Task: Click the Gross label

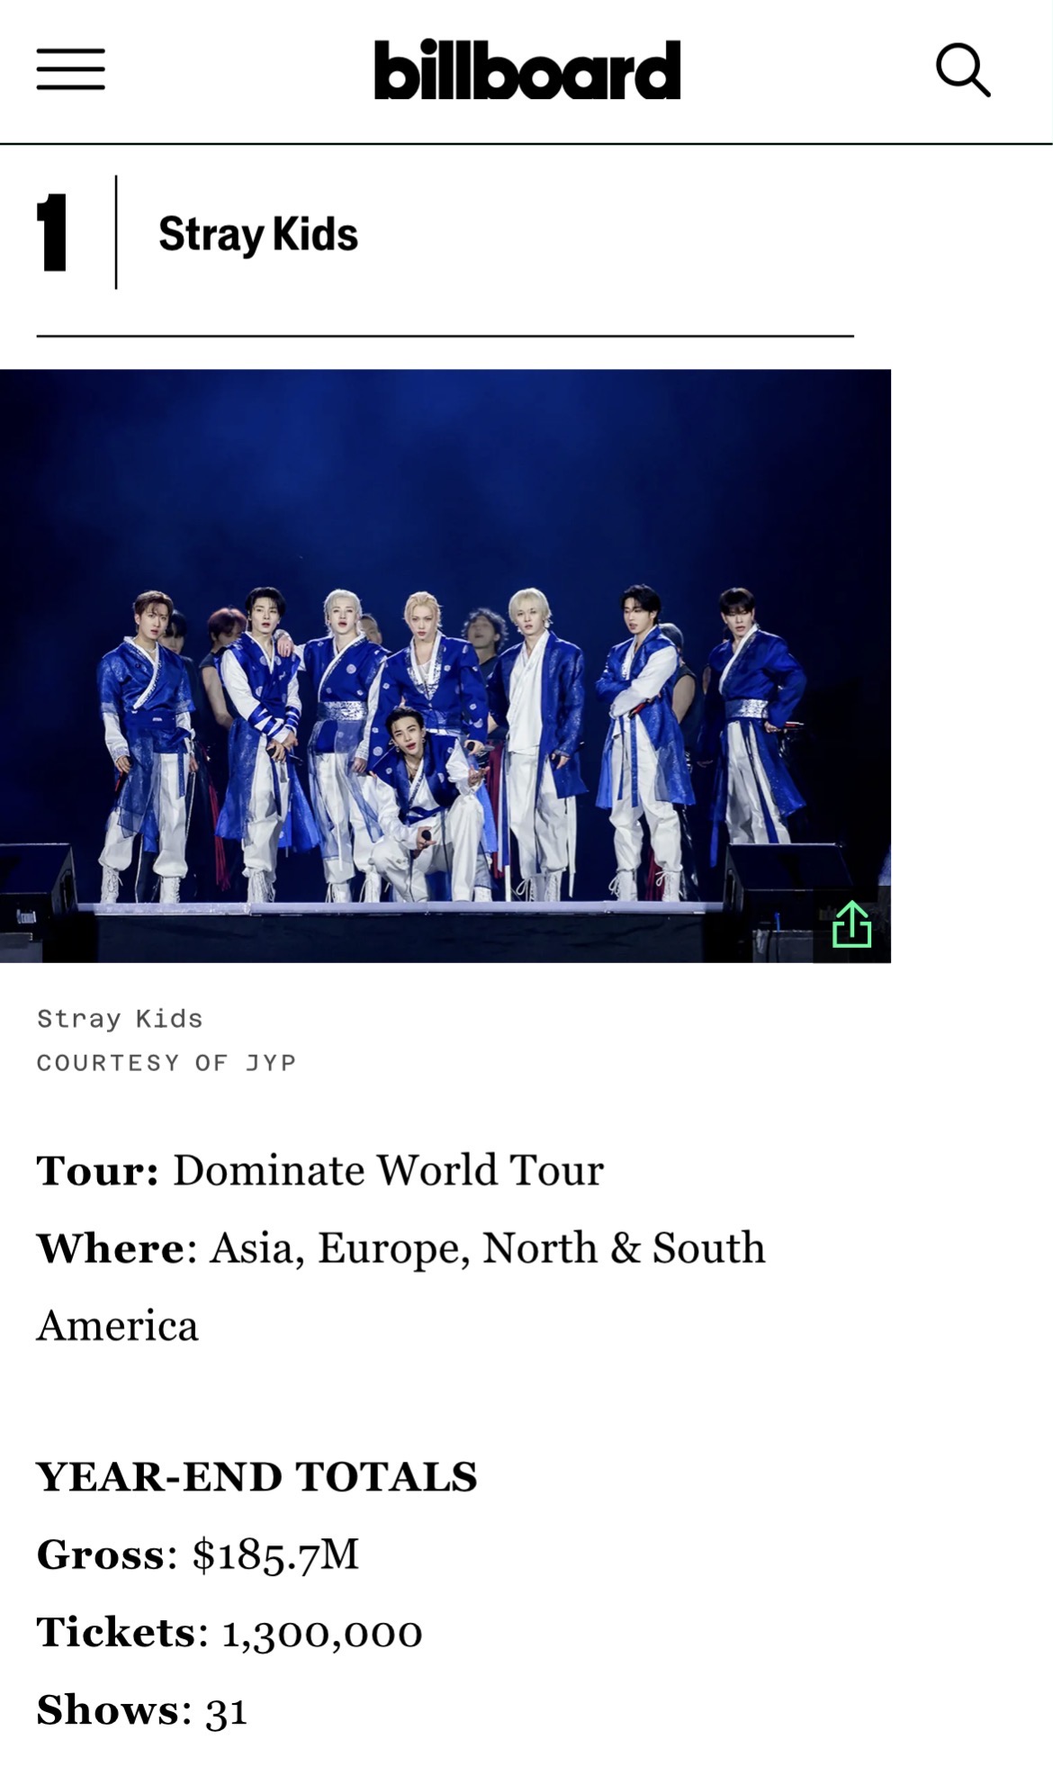Action: coord(102,1554)
